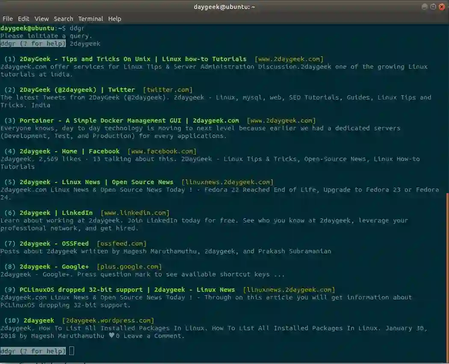Click title 'Portainer - A Simple Docker Management GUI'
Screen dimensions: 449x364
(100, 120)
